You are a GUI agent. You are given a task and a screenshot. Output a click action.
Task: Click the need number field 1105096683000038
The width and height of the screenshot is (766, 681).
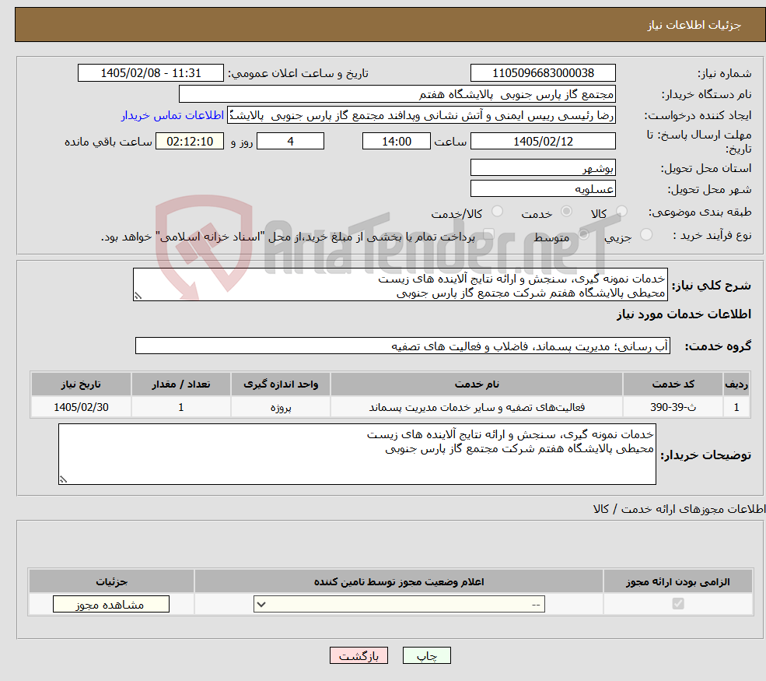click(x=543, y=73)
